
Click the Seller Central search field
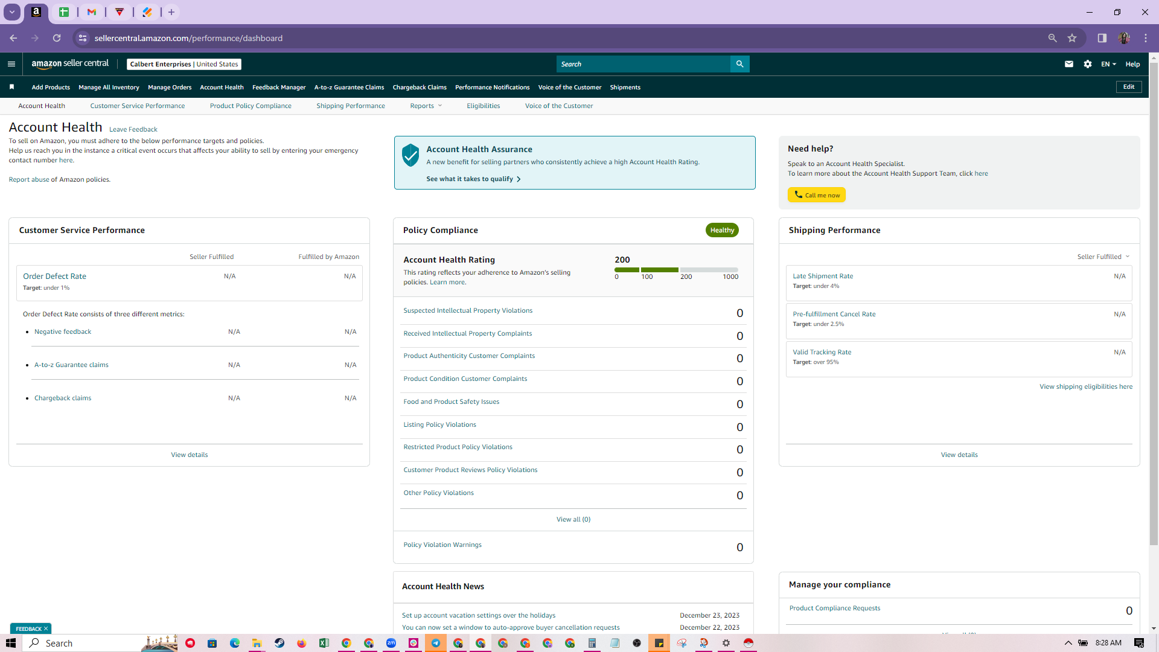tap(643, 64)
